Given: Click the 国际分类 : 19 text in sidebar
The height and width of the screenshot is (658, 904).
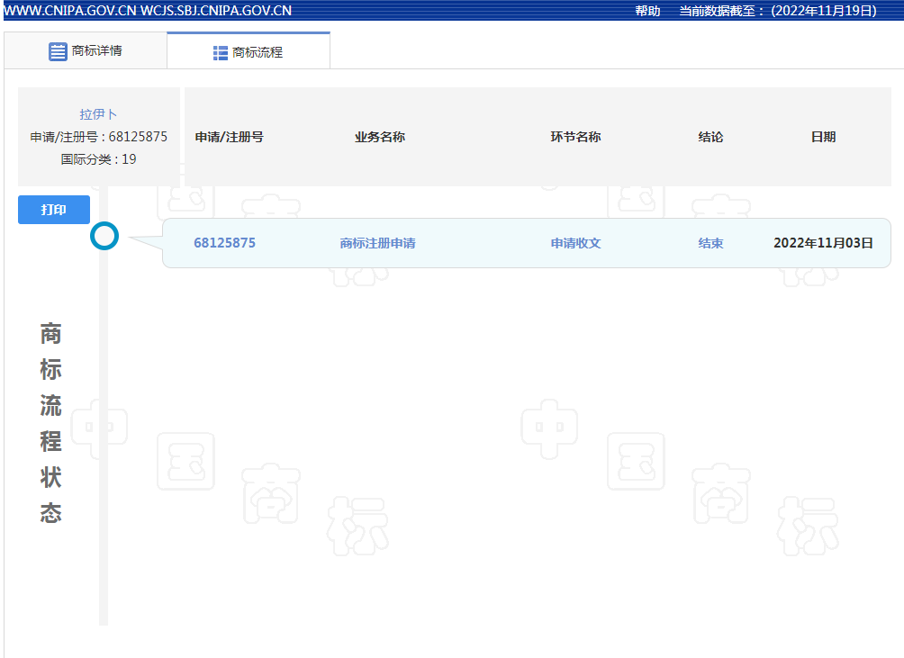Looking at the screenshot, I should pyautogui.click(x=98, y=159).
